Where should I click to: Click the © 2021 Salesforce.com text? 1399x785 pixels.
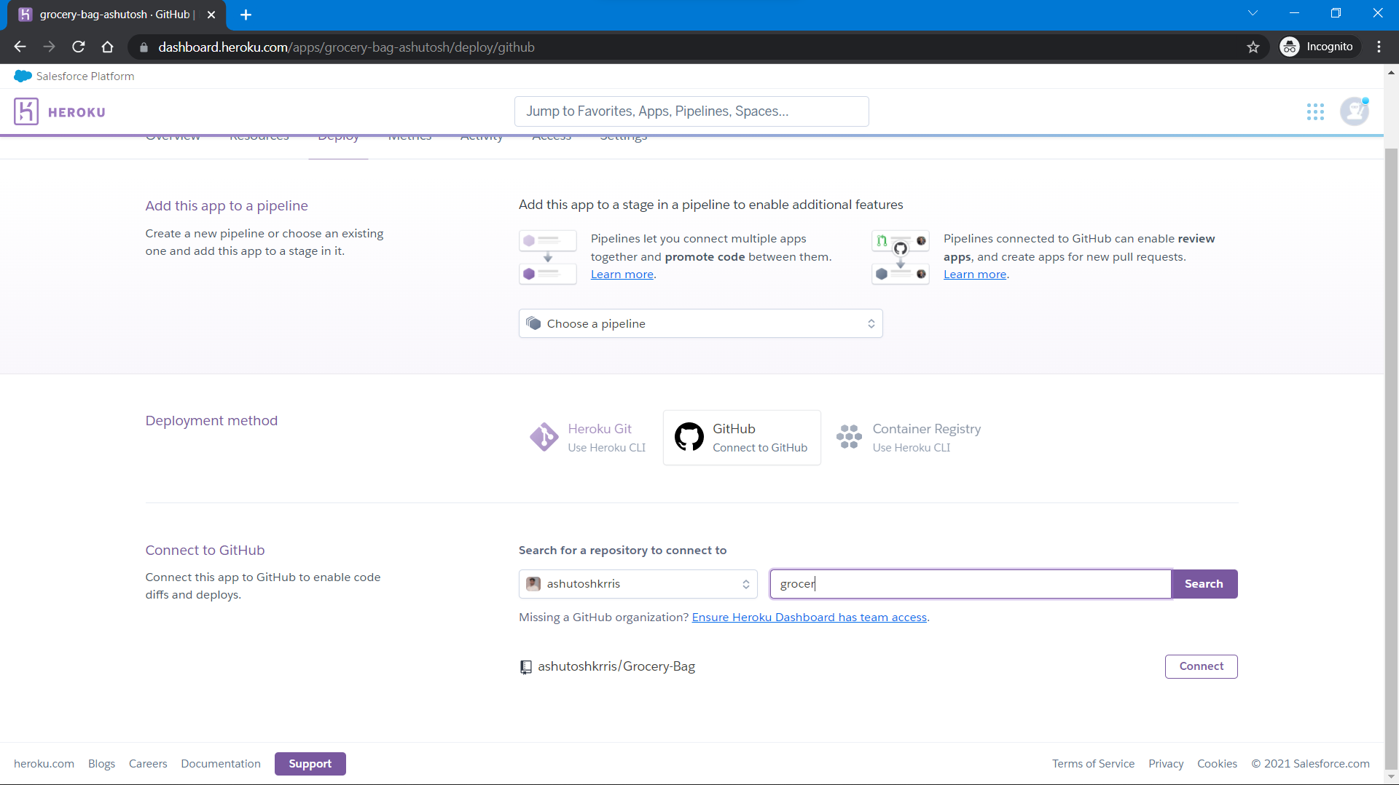pos(1310,764)
